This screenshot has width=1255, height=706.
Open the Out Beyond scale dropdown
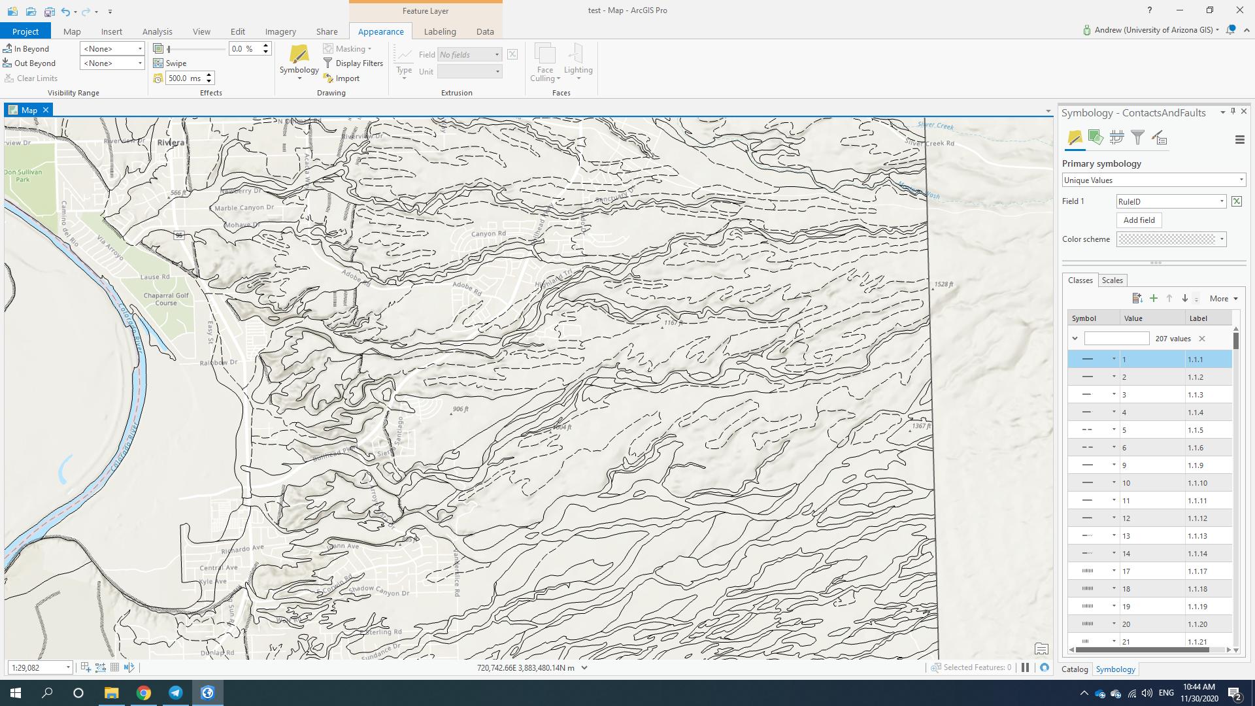point(139,63)
